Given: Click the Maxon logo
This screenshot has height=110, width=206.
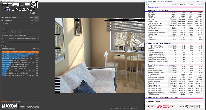Looking at the screenshot, I should (9, 106).
